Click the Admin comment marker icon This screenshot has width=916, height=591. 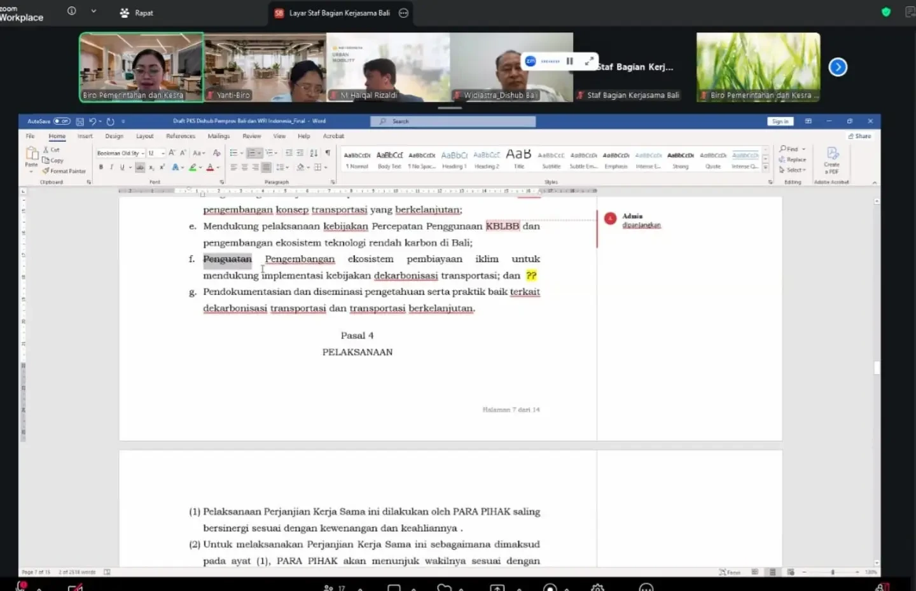pyautogui.click(x=610, y=219)
